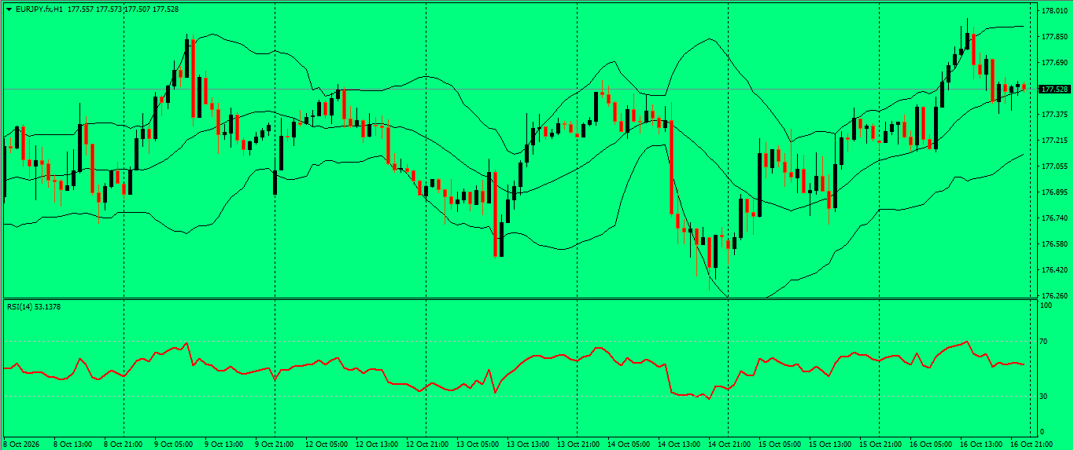The height and width of the screenshot is (450, 1074).
Task: Select the current price tag 177.528 on axis
Action: coord(1054,89)
